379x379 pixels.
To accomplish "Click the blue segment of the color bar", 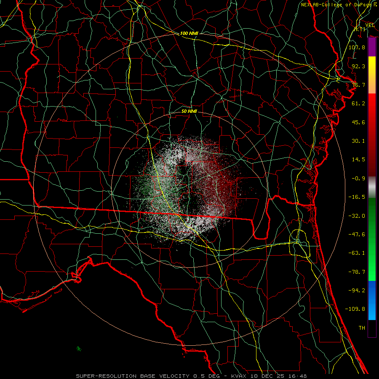I will (x=372, y=300).
